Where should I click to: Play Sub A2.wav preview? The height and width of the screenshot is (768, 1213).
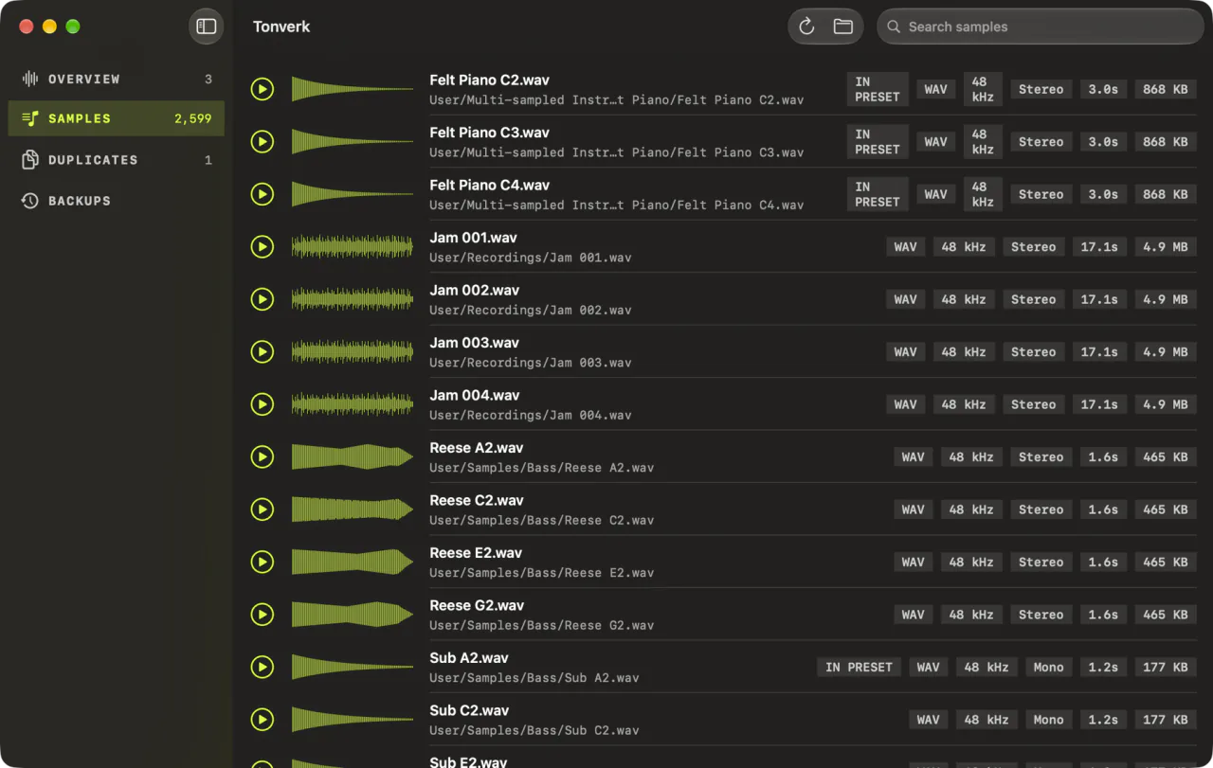(263, 668)
